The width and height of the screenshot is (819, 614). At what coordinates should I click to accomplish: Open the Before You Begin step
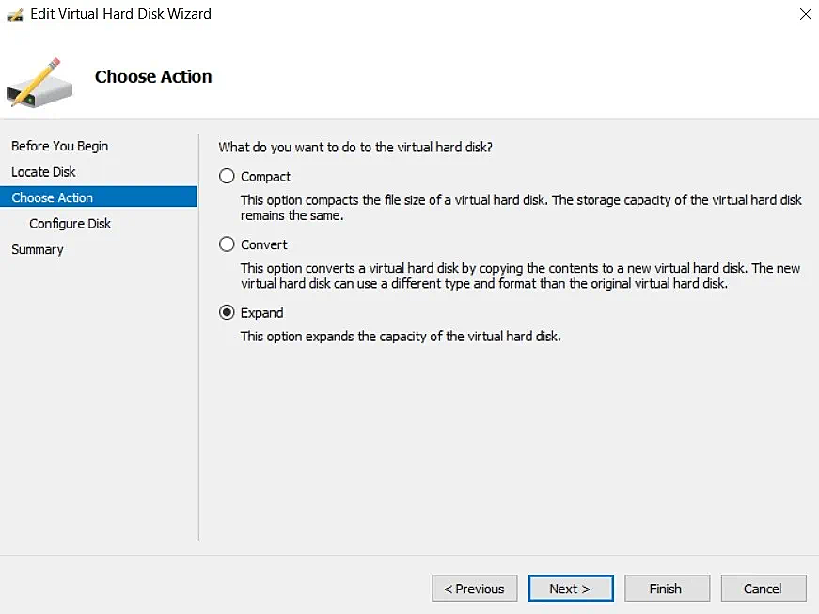tap(59, 146)
